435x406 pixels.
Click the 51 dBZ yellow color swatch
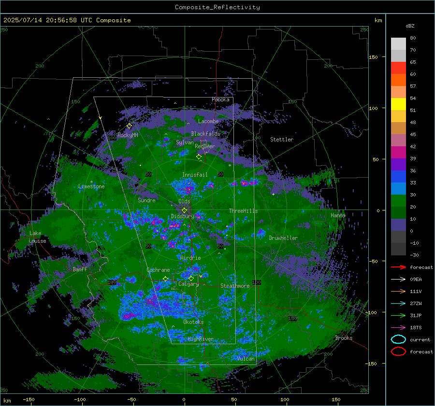(398, 104)
